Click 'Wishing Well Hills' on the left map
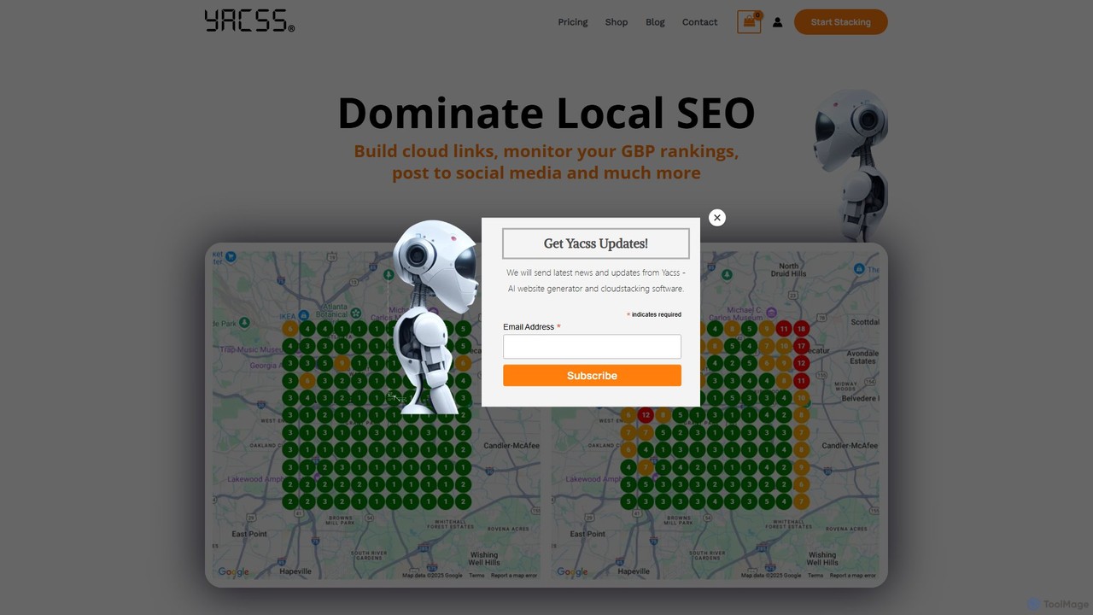The image size is (1093, 615). coord(484,559)
